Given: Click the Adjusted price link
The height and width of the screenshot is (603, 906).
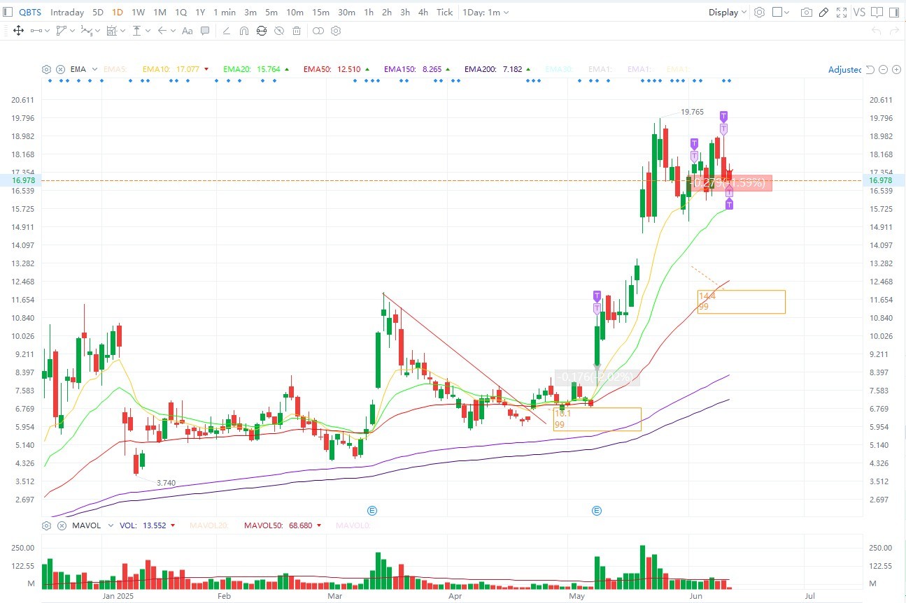Looking at the screenshot, I should (844, 69).
